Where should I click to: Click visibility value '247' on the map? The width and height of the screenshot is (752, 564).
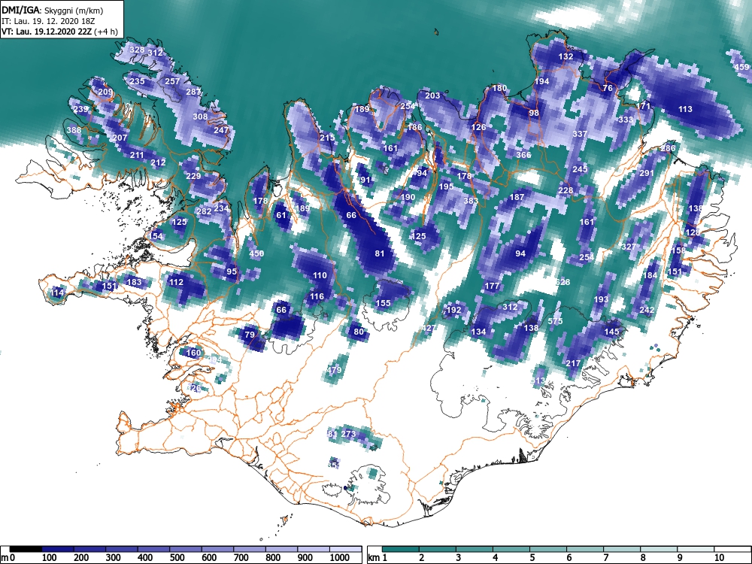click(x=221, y=130)
